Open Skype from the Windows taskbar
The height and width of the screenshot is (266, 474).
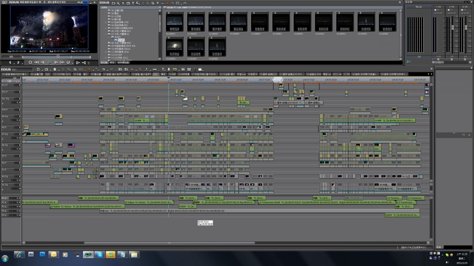99,255
